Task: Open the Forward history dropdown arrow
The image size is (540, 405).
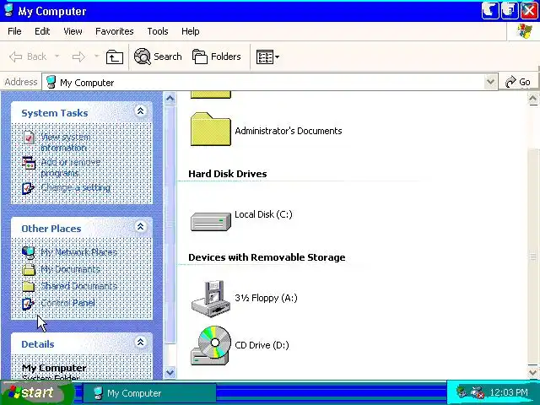Action: [96, 56]
